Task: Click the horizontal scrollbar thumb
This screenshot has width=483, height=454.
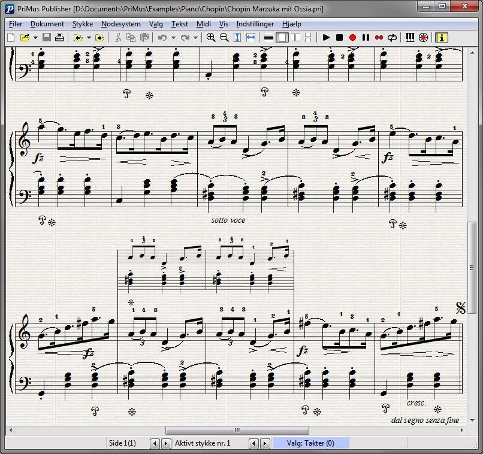Action: [237, 430]
